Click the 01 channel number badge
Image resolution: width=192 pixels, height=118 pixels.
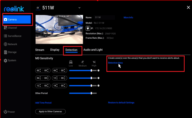(38, 8)
